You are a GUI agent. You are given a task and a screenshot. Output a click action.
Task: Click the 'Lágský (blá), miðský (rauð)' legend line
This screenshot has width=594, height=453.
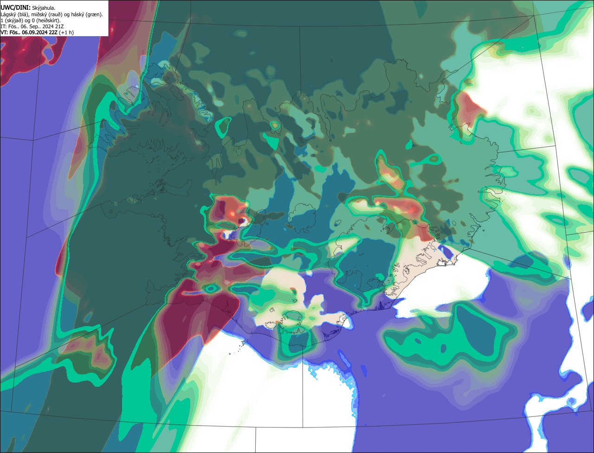point(52,14)
